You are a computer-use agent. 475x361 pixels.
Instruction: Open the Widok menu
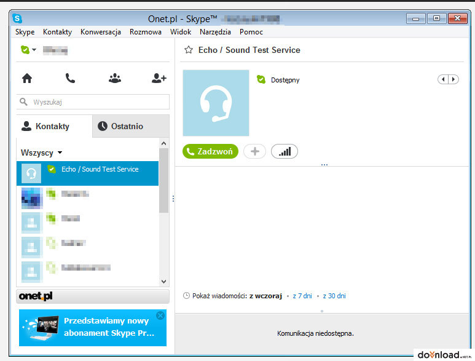(181, 32)
